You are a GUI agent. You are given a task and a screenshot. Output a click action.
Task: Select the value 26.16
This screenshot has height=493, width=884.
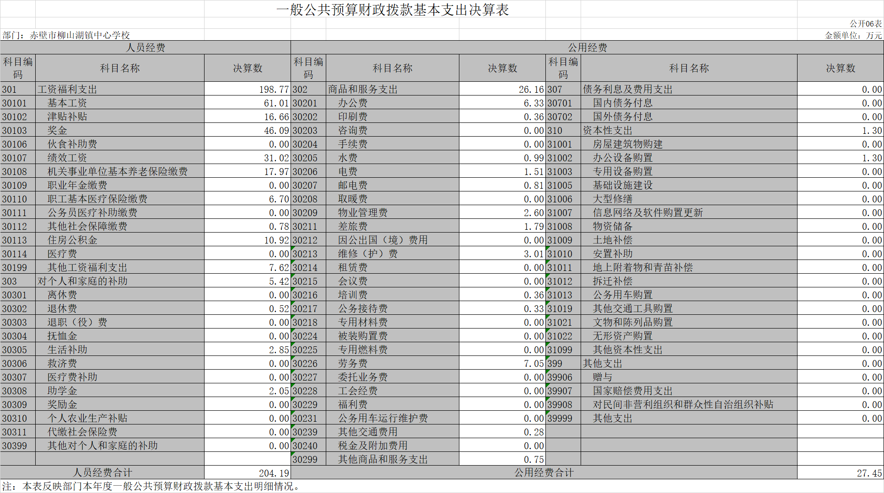coord(502,89)
